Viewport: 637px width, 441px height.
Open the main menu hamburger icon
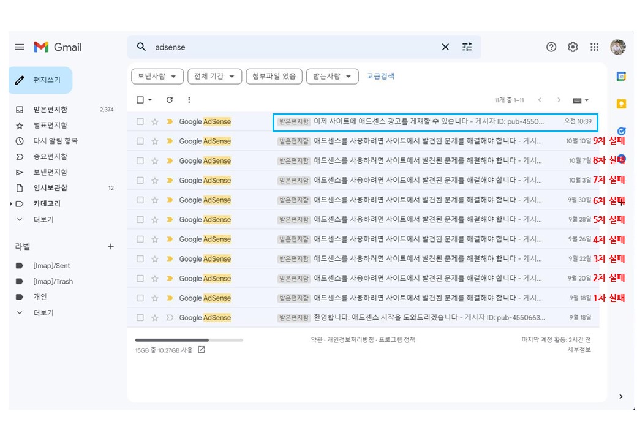(20, 47)
